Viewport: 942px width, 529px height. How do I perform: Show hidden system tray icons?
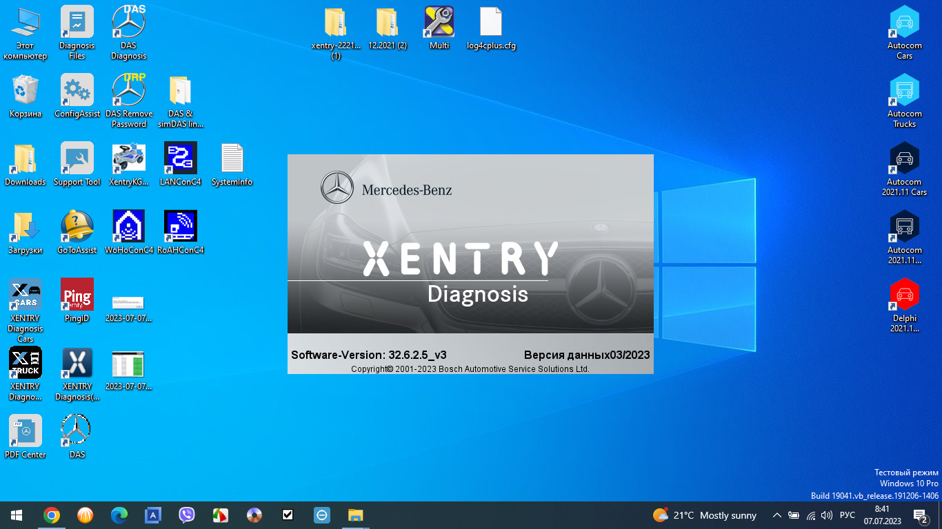777,515
